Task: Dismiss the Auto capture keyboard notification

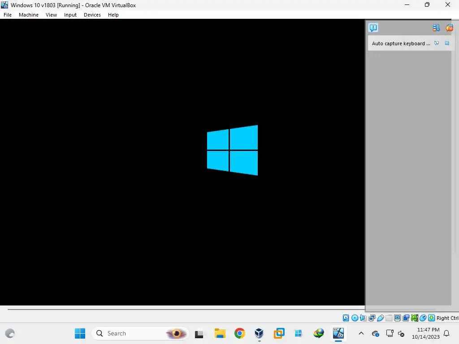Action: [x=447, y=43]
